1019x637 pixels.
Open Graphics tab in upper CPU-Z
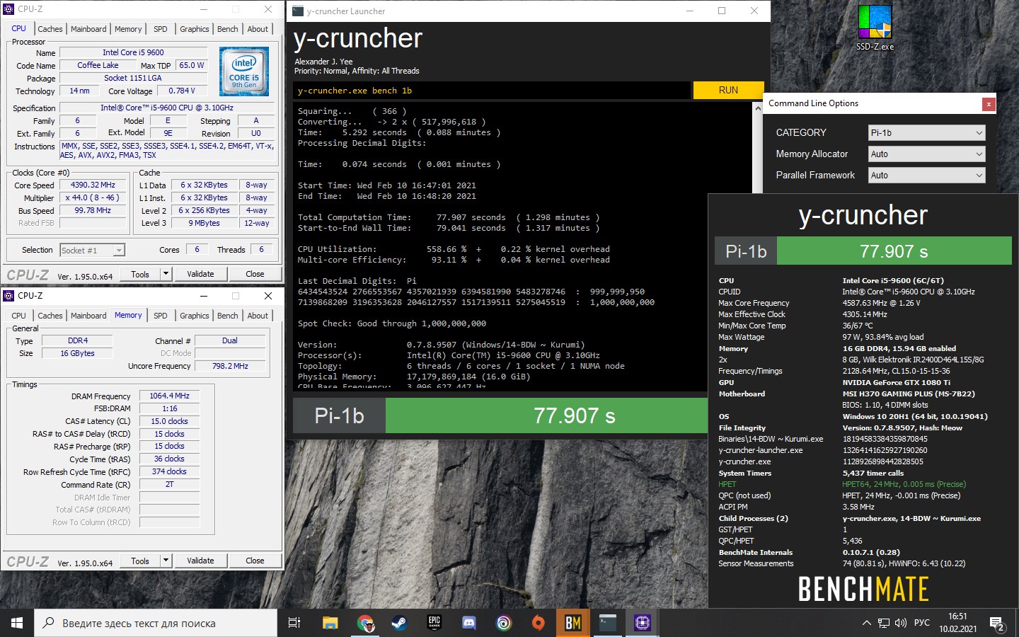point(194,29)
